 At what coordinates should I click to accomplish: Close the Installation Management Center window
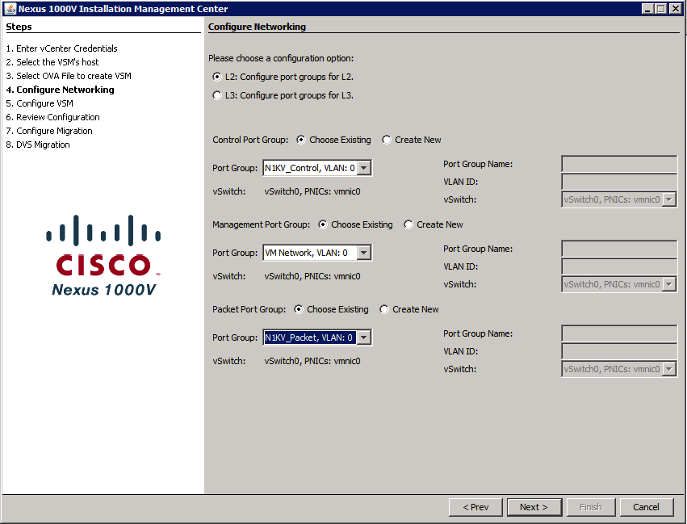click(675, 8)
